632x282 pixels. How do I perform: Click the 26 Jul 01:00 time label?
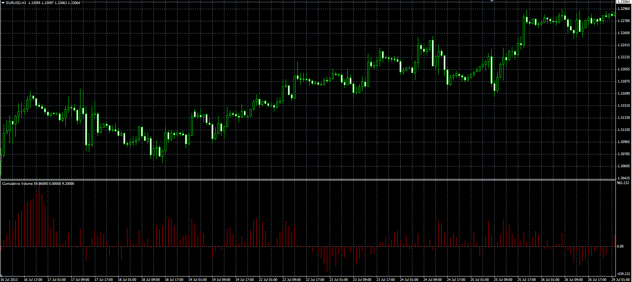pyautogui.click(x=550, y=280)
